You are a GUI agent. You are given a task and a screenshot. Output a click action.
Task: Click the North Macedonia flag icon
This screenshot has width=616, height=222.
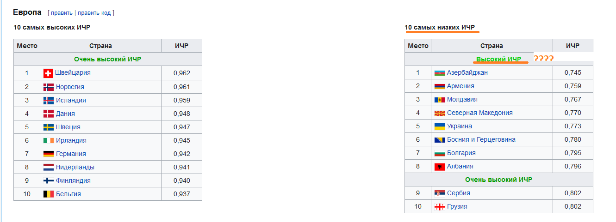tap(439, 113)
